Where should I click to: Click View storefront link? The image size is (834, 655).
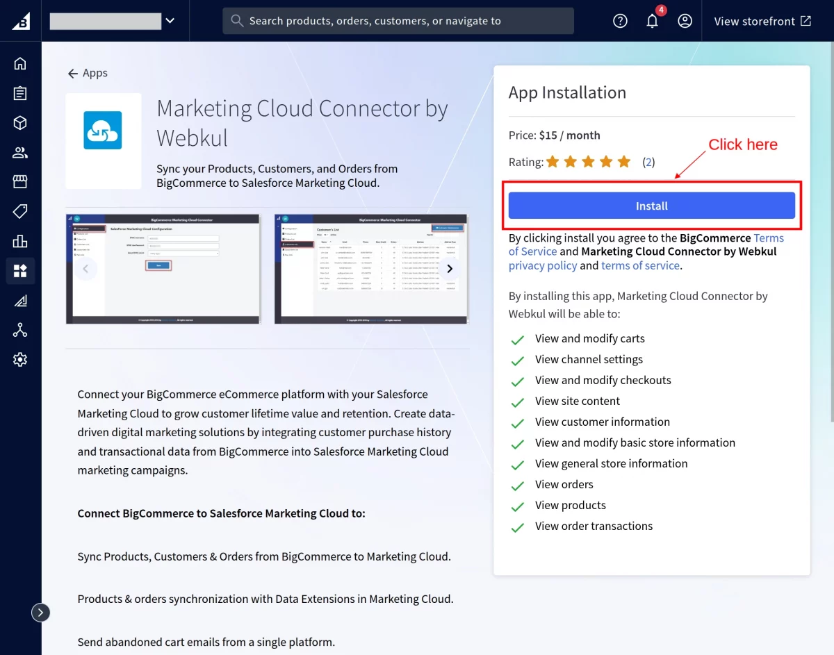(762, 21)
